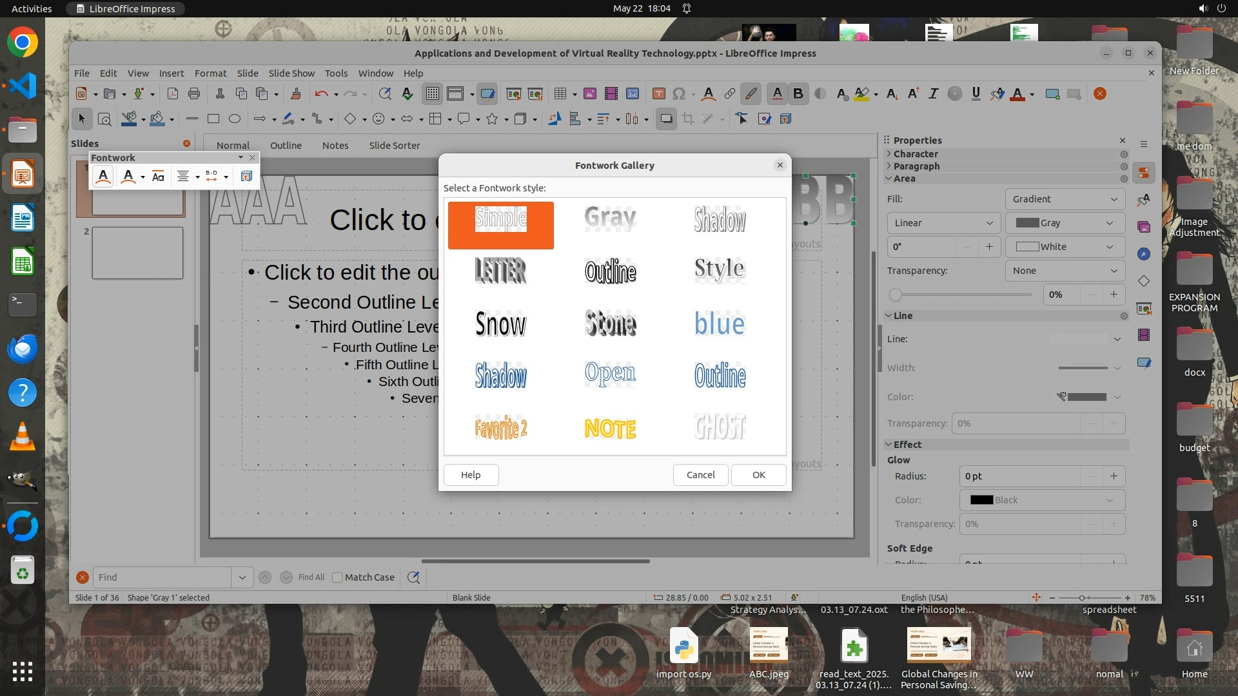
Task: Switch to the Slide Sorter tab
Action: [x=394, y=146]
